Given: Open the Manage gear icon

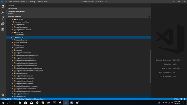Looking at the screenshot, I should (x=3, y=95).
